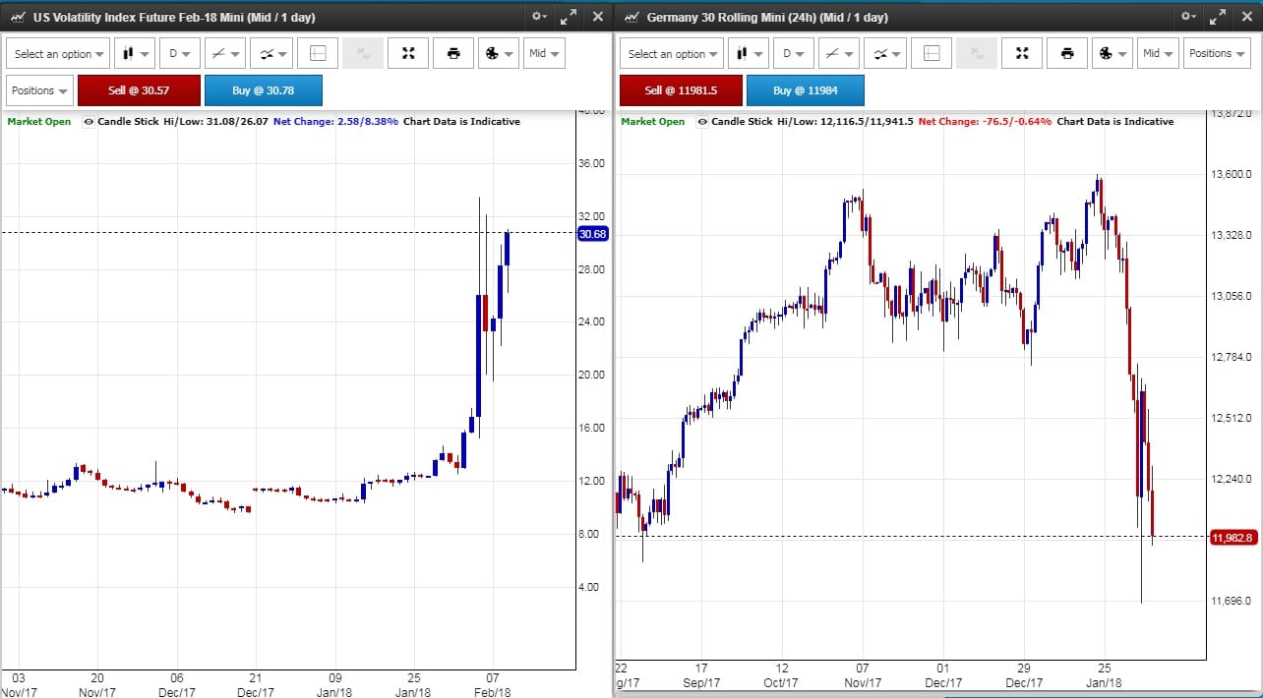
Task: Open settings gear in Germany 30 header
Action: [1189, 17]
